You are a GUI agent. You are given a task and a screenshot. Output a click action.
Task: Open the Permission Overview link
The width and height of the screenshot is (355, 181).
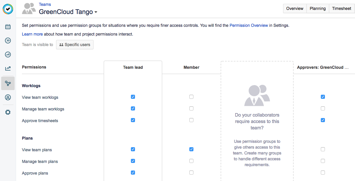click(249, 25)
